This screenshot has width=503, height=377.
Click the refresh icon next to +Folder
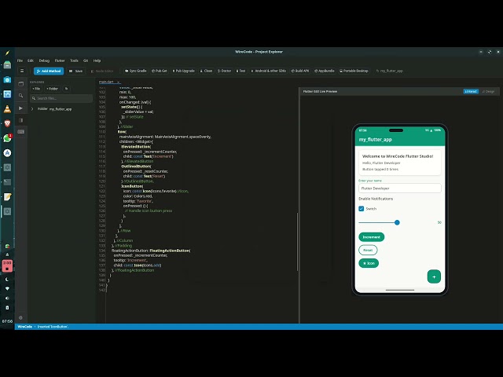click(x=66, y=89)
